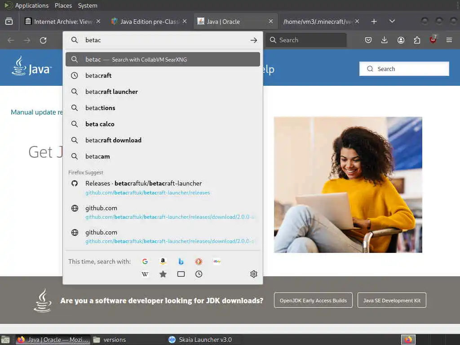The image size is (460, 345).
Task: Search this time with eBay
Action: click(217, 261)
